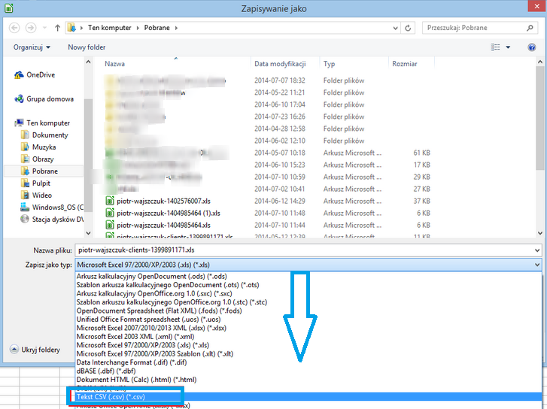
Task: Collapse the Zapisz jako typ combo box
Action: pyautogui.click(x=308, y=265)
